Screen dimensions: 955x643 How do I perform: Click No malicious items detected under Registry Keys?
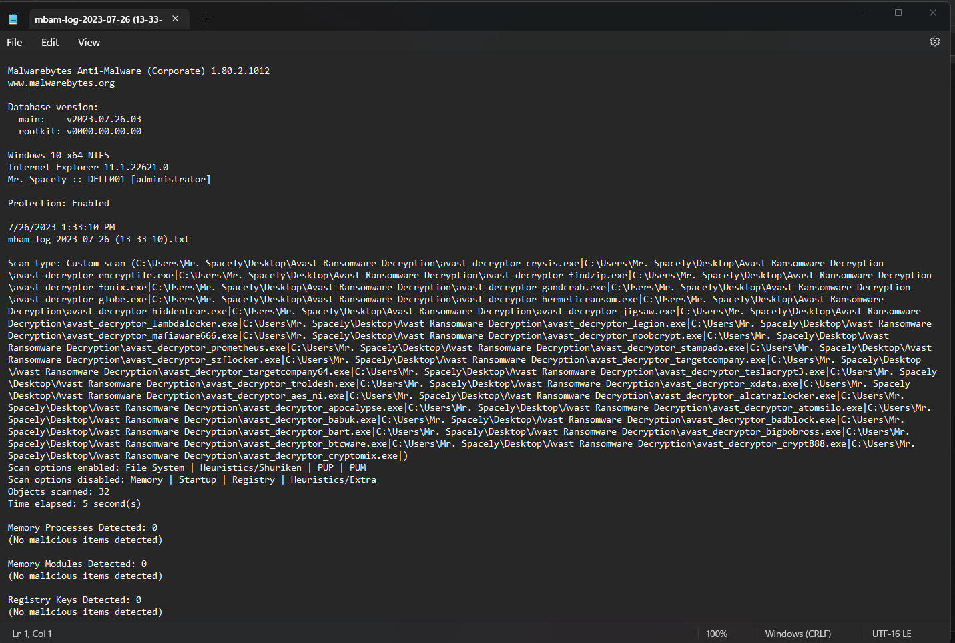click(x=85, y=612)
